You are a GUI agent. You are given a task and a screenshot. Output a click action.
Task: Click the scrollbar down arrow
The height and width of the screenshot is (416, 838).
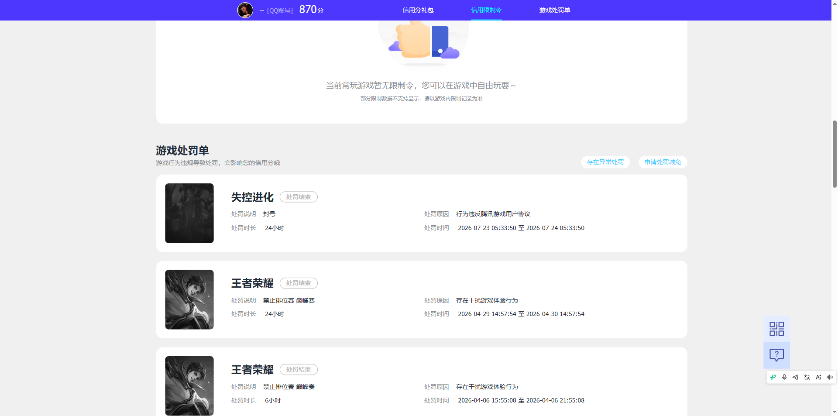pyautogui.click(x=835, y=412)
